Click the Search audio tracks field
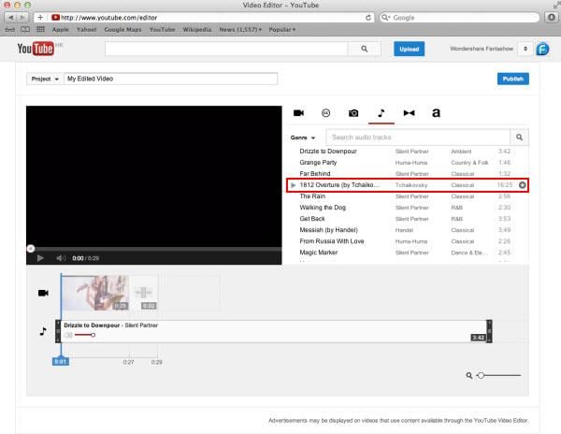 pos(418,137)
